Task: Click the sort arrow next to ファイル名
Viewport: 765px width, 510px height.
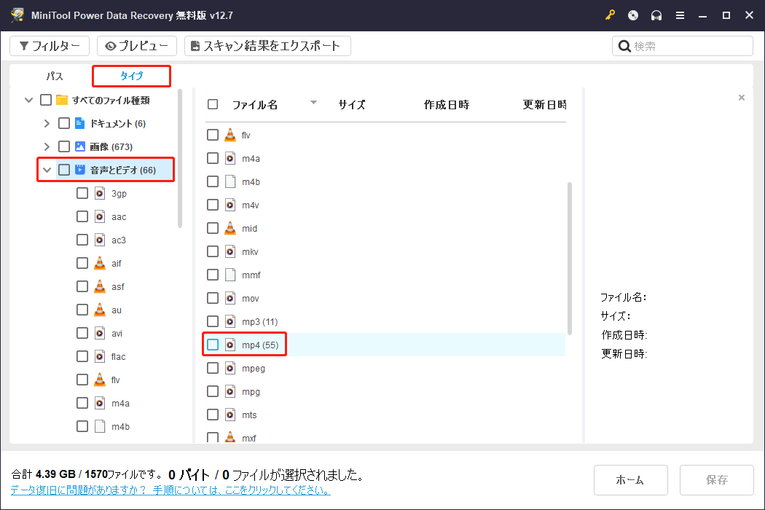Action: (x=314, y=104)
